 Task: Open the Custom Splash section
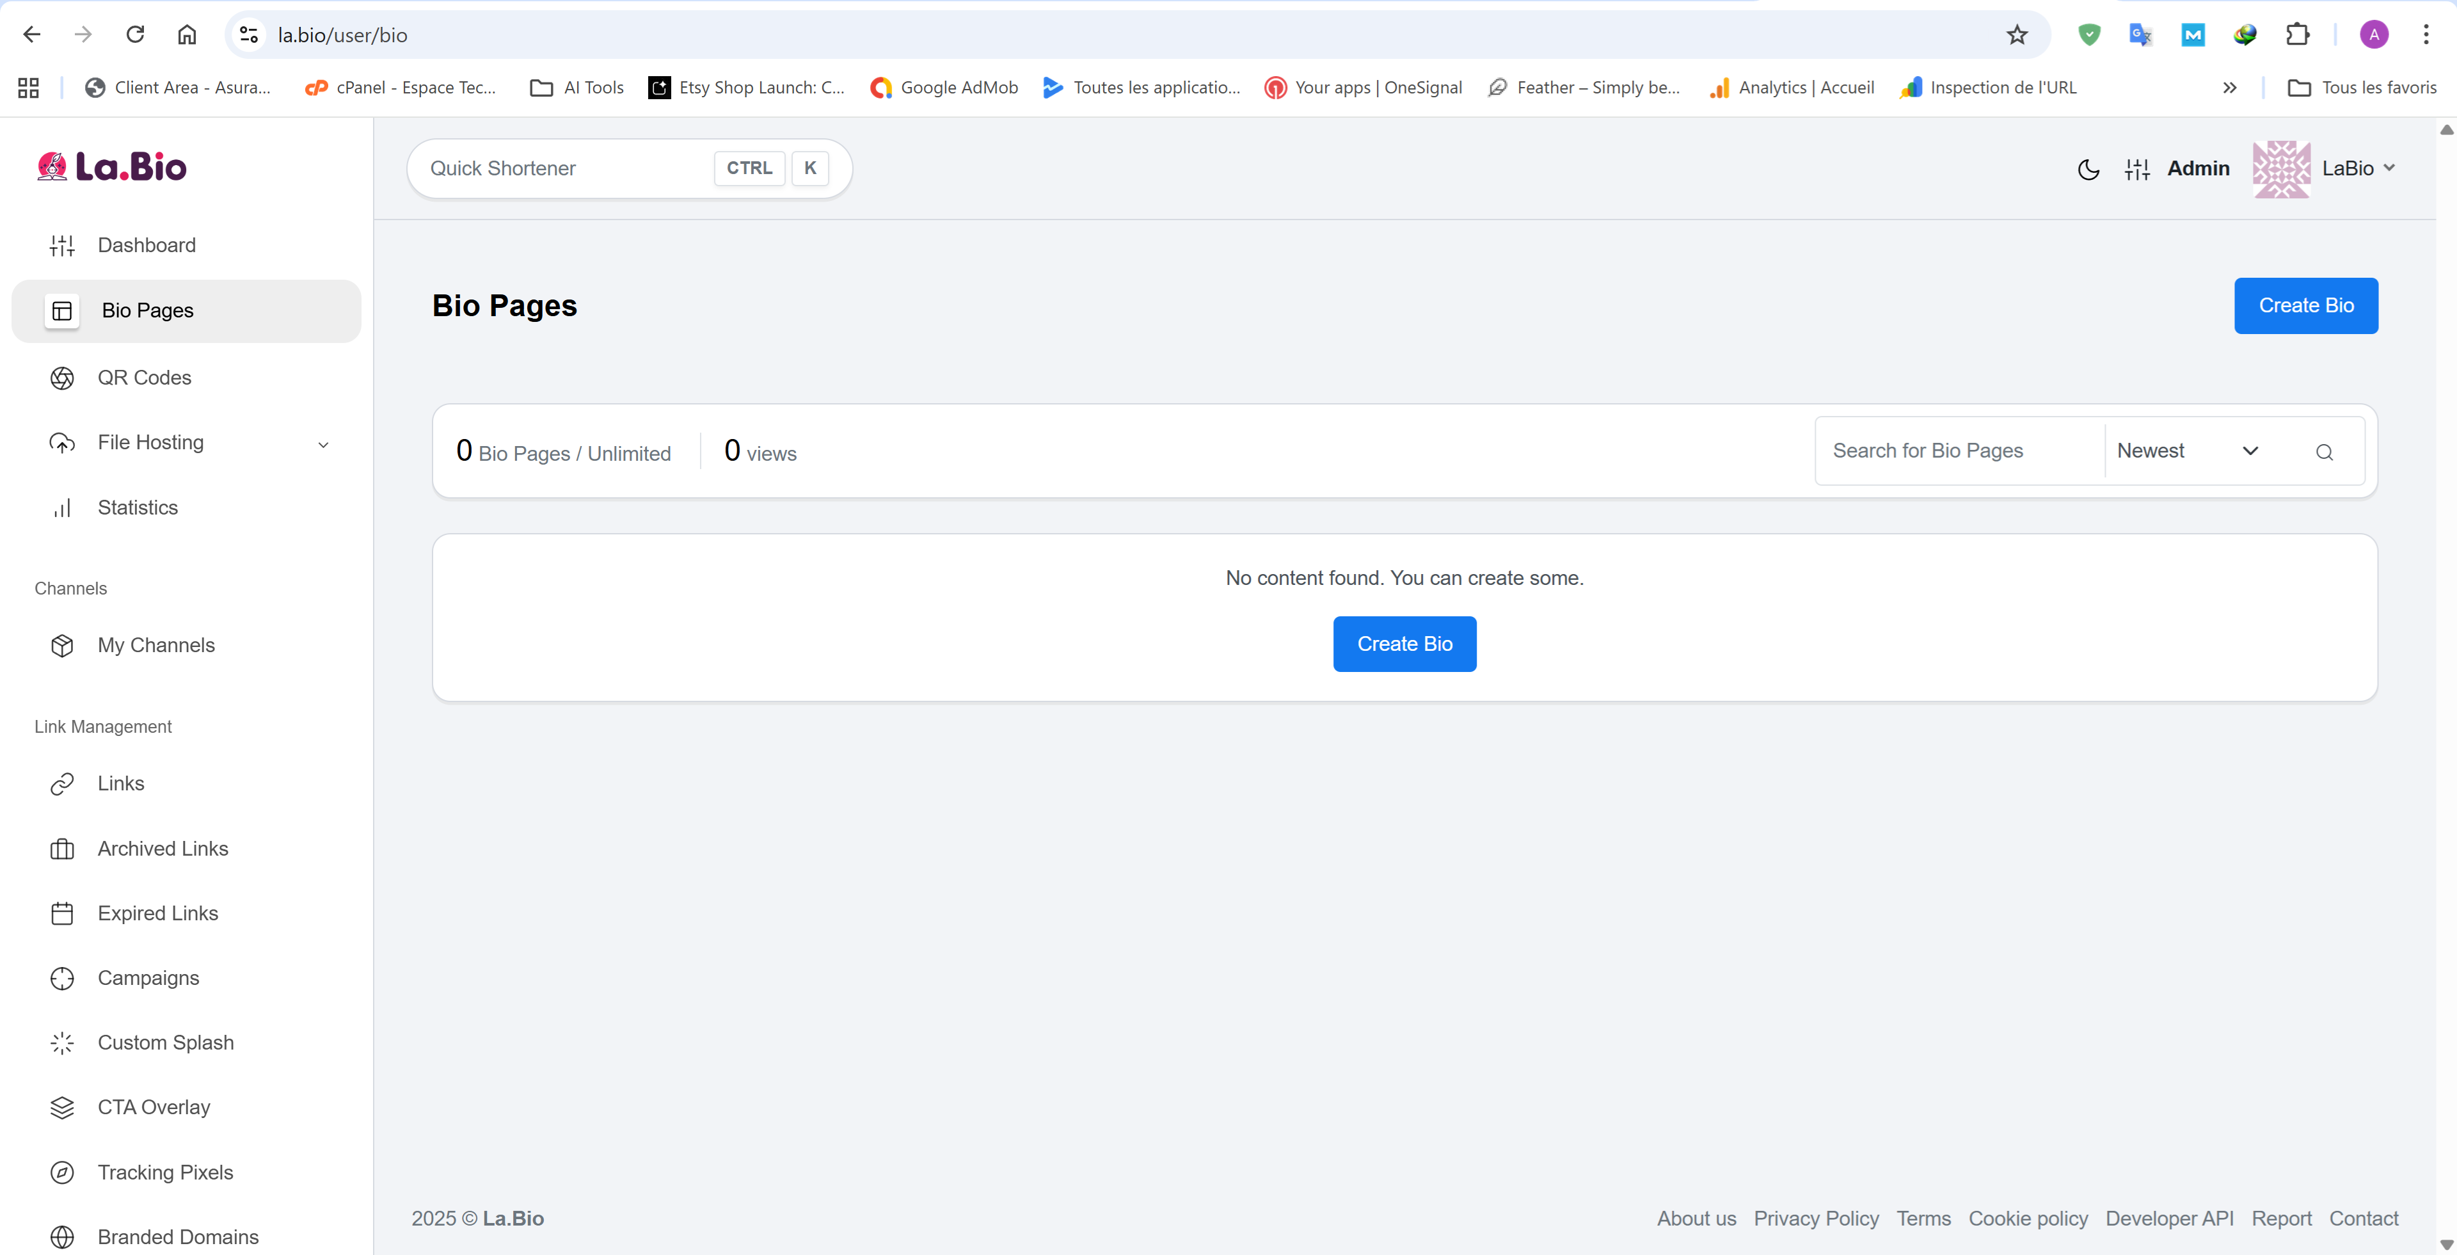[x=165, y=1043]
